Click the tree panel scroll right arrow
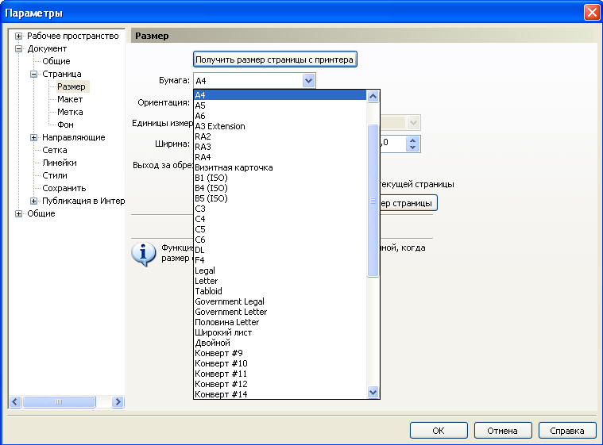 (x=118, y=402)
